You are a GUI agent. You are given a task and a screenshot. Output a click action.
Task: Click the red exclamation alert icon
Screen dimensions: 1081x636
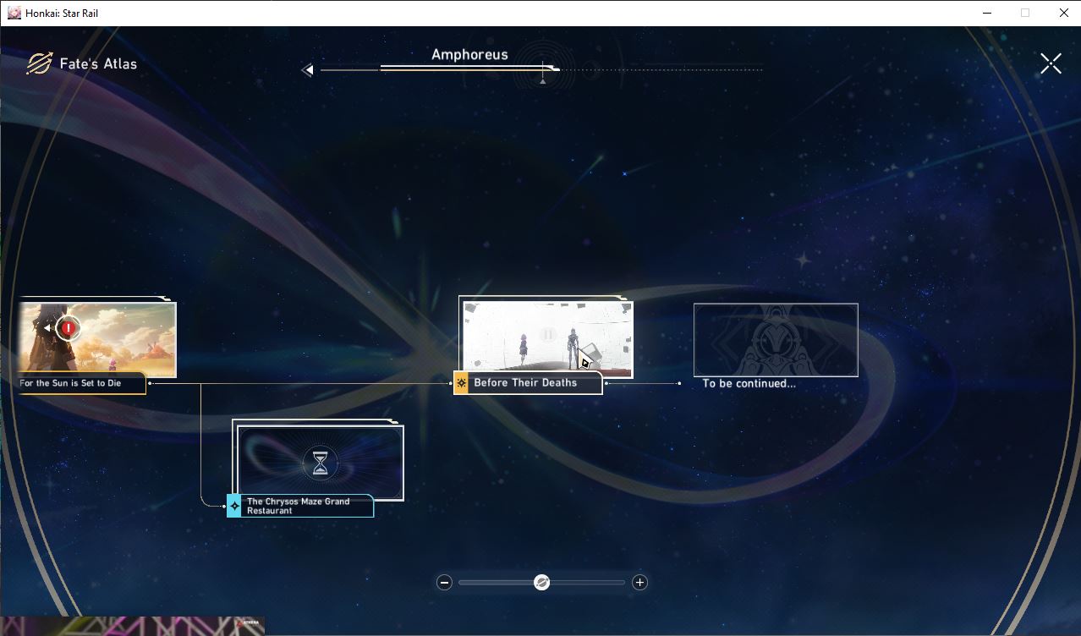[x=69, y=327]
